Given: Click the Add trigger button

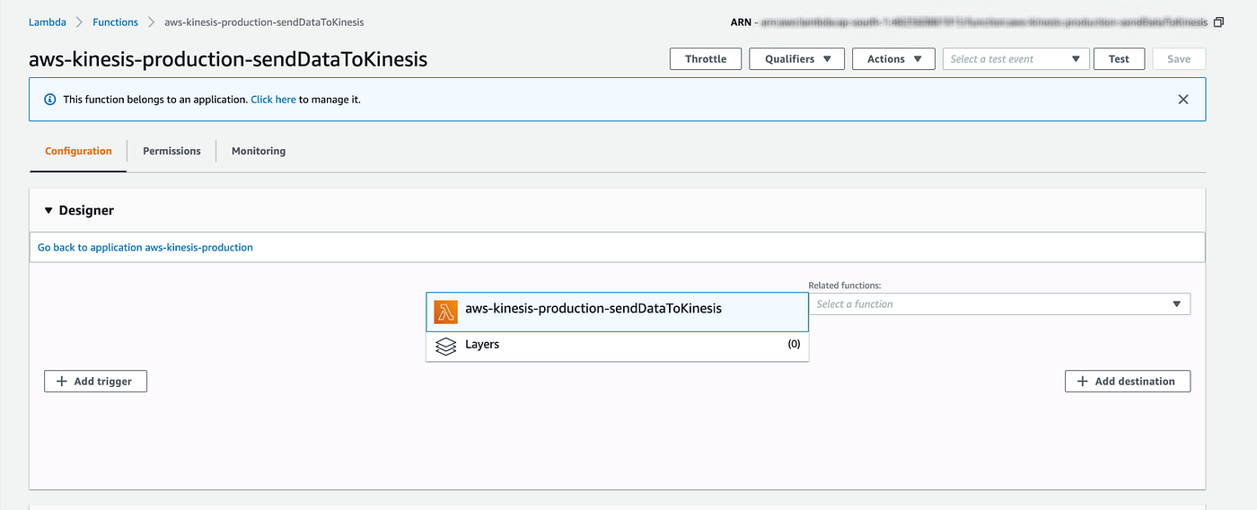Looking at the screenshot, I should click(x=95, y=382).
